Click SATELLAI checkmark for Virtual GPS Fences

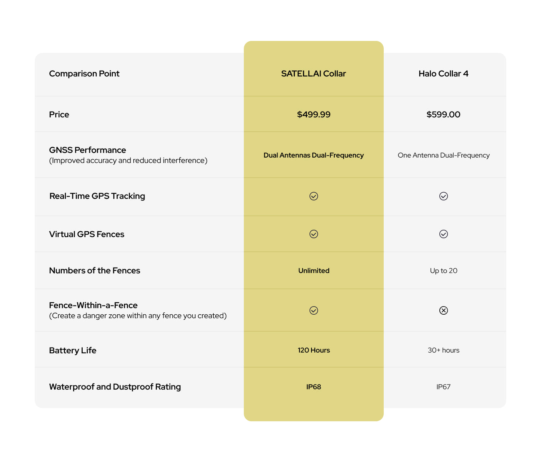pos(314,234)
